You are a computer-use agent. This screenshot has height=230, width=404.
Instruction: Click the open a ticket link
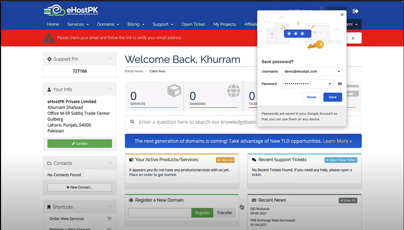(x=346, y=170)
